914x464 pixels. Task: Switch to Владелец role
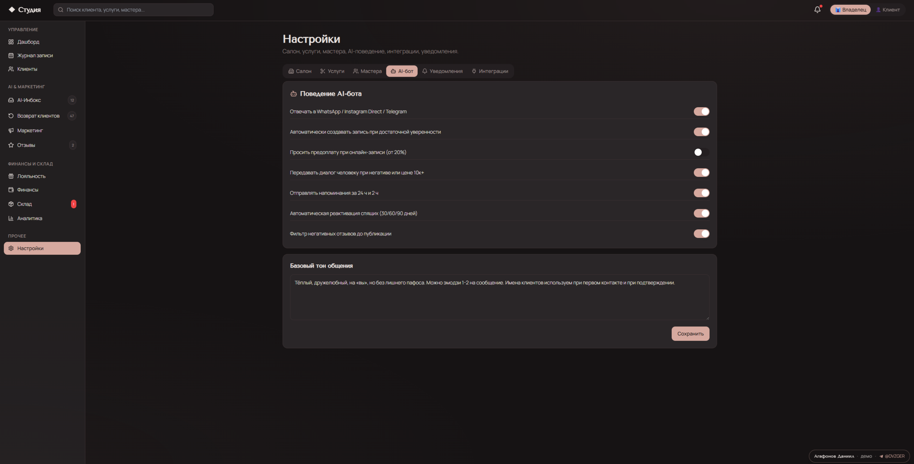(x=850, y=10)
